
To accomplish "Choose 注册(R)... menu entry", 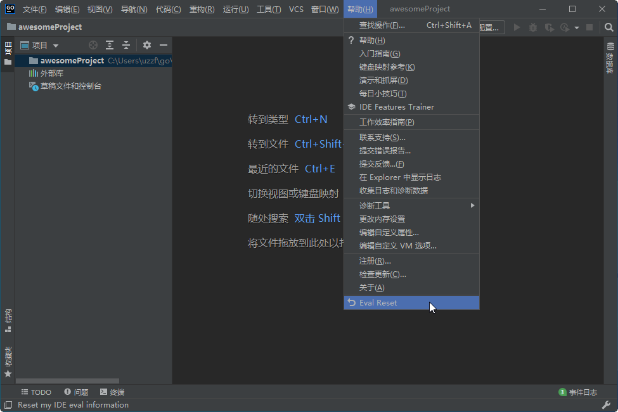I will (x=411, y=261).
